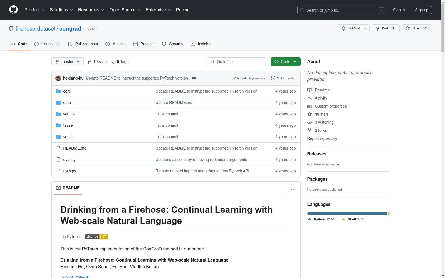This screenshot has height=278, width=445.
Task: Click the PyTorch badge image
Action: 72,237
